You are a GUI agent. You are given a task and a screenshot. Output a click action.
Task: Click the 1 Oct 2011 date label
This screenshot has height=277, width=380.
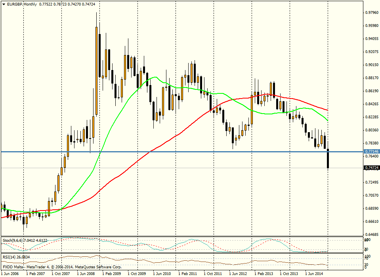(213, 273)
